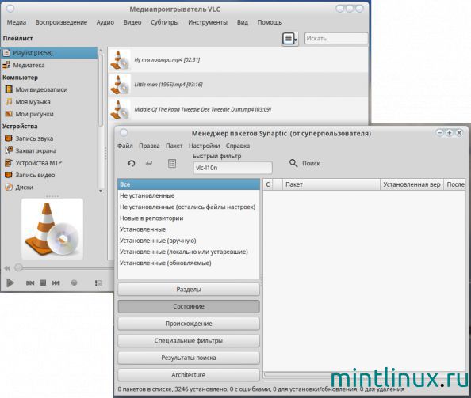The image size is (471, 398).
Task: Skip to next track in VLC
Action: pyautogui.click(x=56, y=282)
